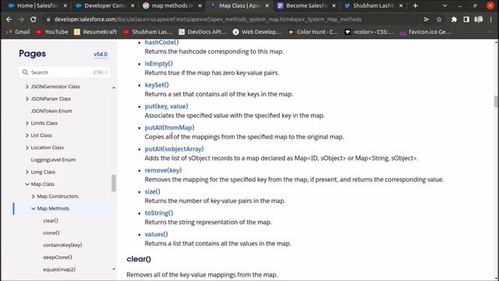Close the map methods search tab
This screenshot has height=281, width=499.
click(x=200, y=5)
